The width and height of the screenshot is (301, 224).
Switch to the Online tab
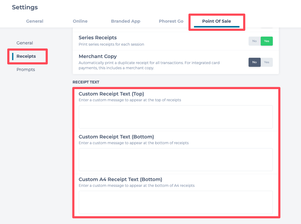[80, 21]
